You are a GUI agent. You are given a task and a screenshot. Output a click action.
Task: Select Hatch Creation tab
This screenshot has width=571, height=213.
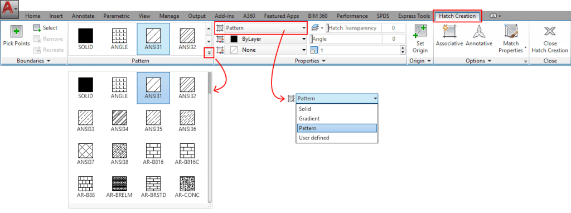pyautogui.click(x=457, y=16)
